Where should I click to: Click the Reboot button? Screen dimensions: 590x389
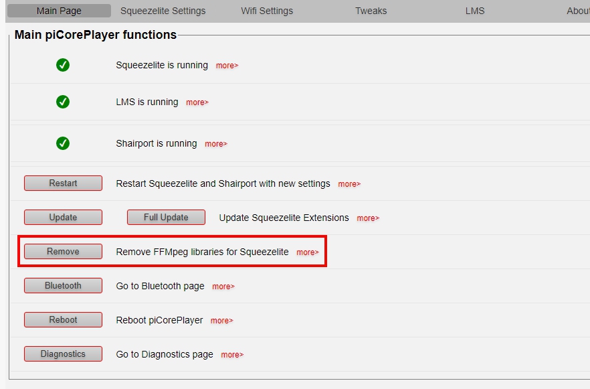click(x=63, y=320)
